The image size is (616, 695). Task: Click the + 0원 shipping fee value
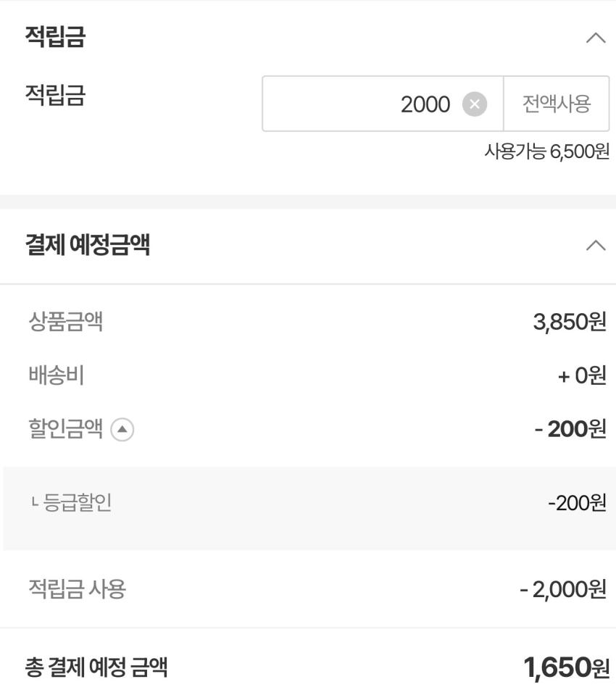(581, 376)
